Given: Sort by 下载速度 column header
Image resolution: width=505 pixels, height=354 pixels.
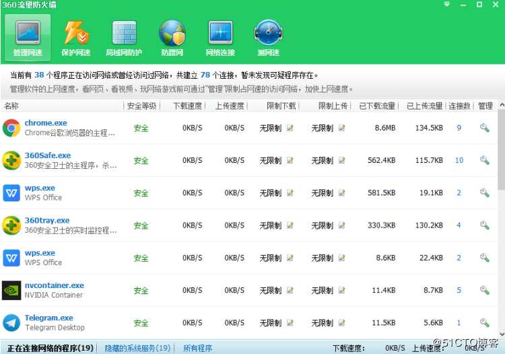Looking at the screenshot, I should (187, 106).
